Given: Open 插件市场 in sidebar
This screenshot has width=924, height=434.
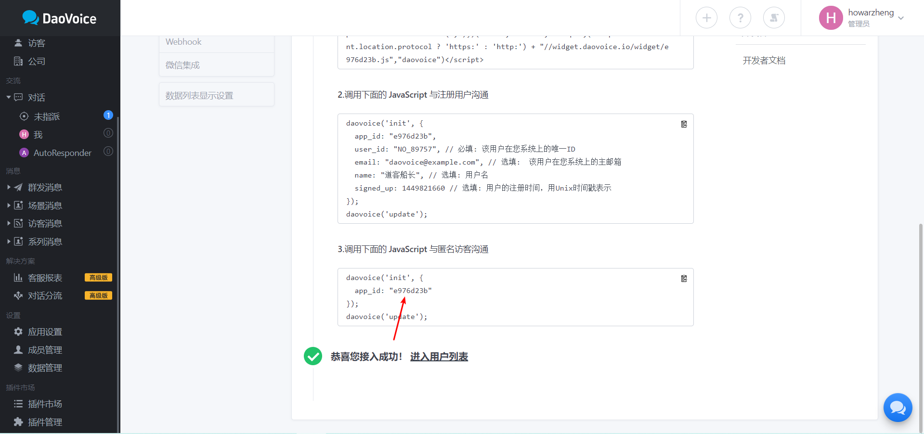Looking at the screenshot, I should (x=45, y=404).
